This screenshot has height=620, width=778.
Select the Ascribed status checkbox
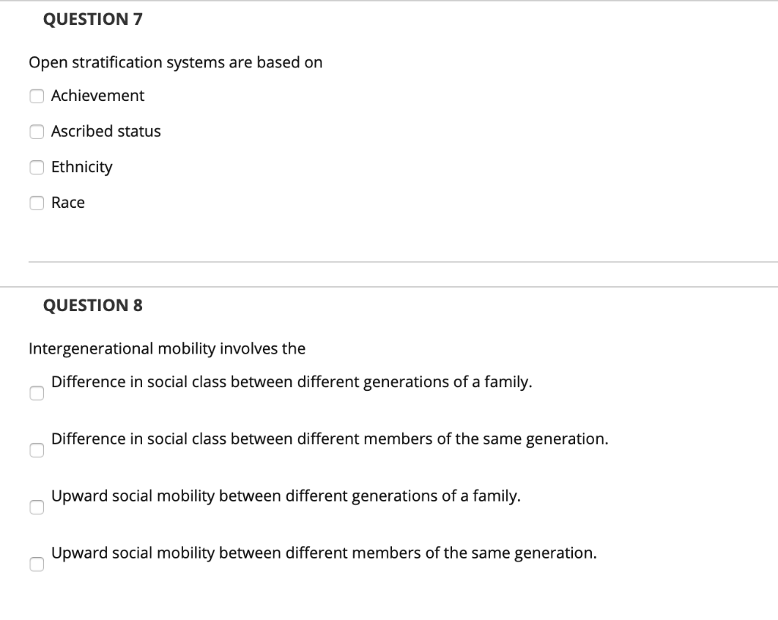click(x=36, y=131)
